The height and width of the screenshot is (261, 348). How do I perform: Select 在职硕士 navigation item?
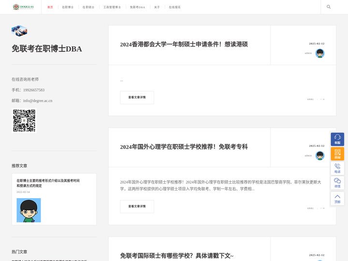click(x=88, y=7)
